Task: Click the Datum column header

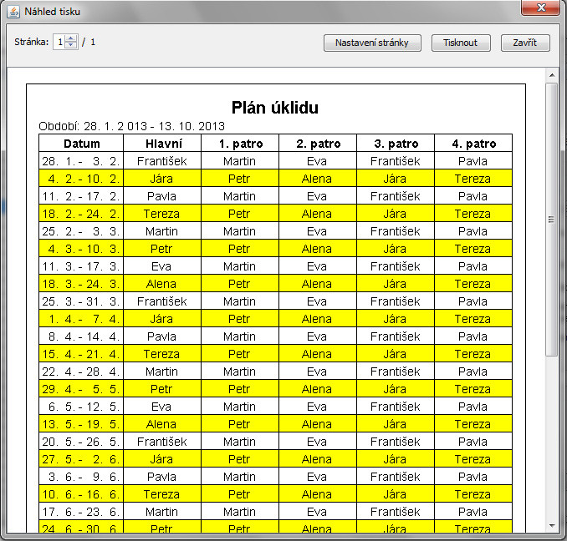Action: [81, 144]
